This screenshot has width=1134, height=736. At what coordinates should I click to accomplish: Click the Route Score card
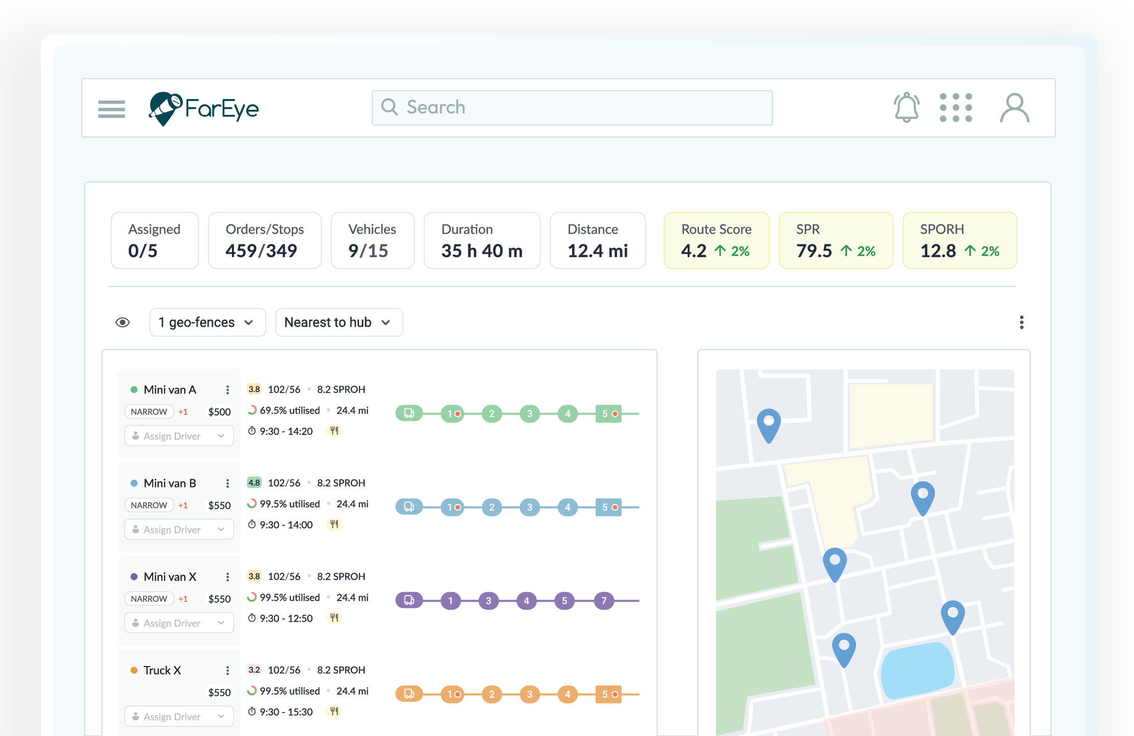coord(716,240)
